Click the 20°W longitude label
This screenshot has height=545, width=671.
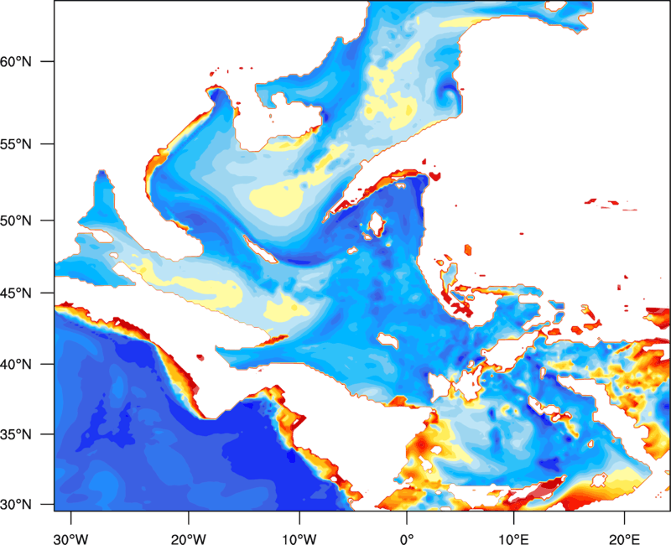pyautogui.click(x=188, y=539)
